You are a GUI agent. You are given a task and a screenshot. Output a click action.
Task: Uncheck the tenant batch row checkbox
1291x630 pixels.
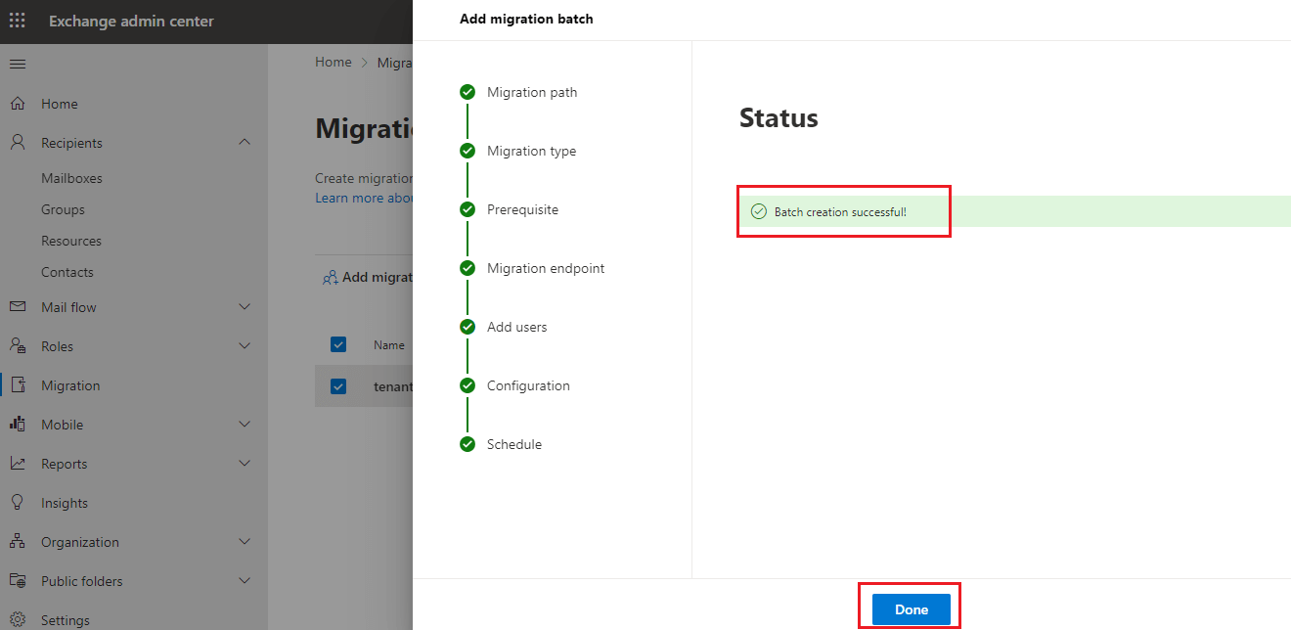[338, 386]
